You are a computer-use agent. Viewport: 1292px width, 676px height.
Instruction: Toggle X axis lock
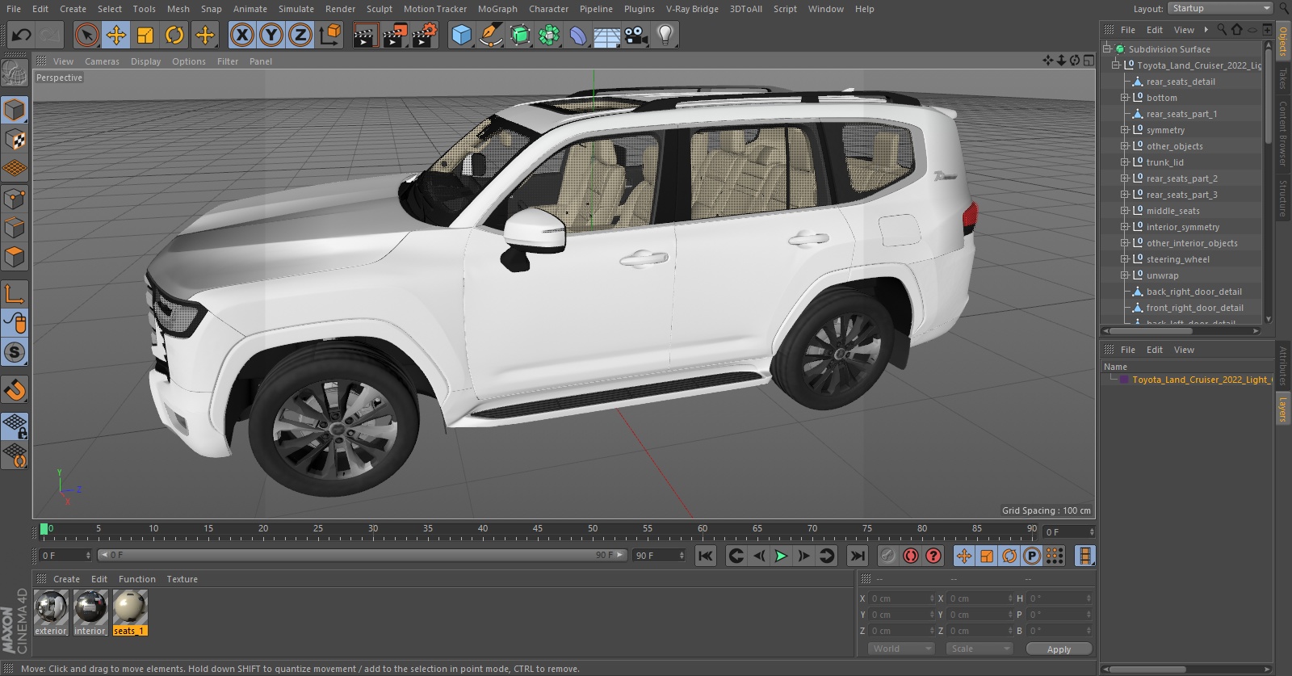[241, 35]
